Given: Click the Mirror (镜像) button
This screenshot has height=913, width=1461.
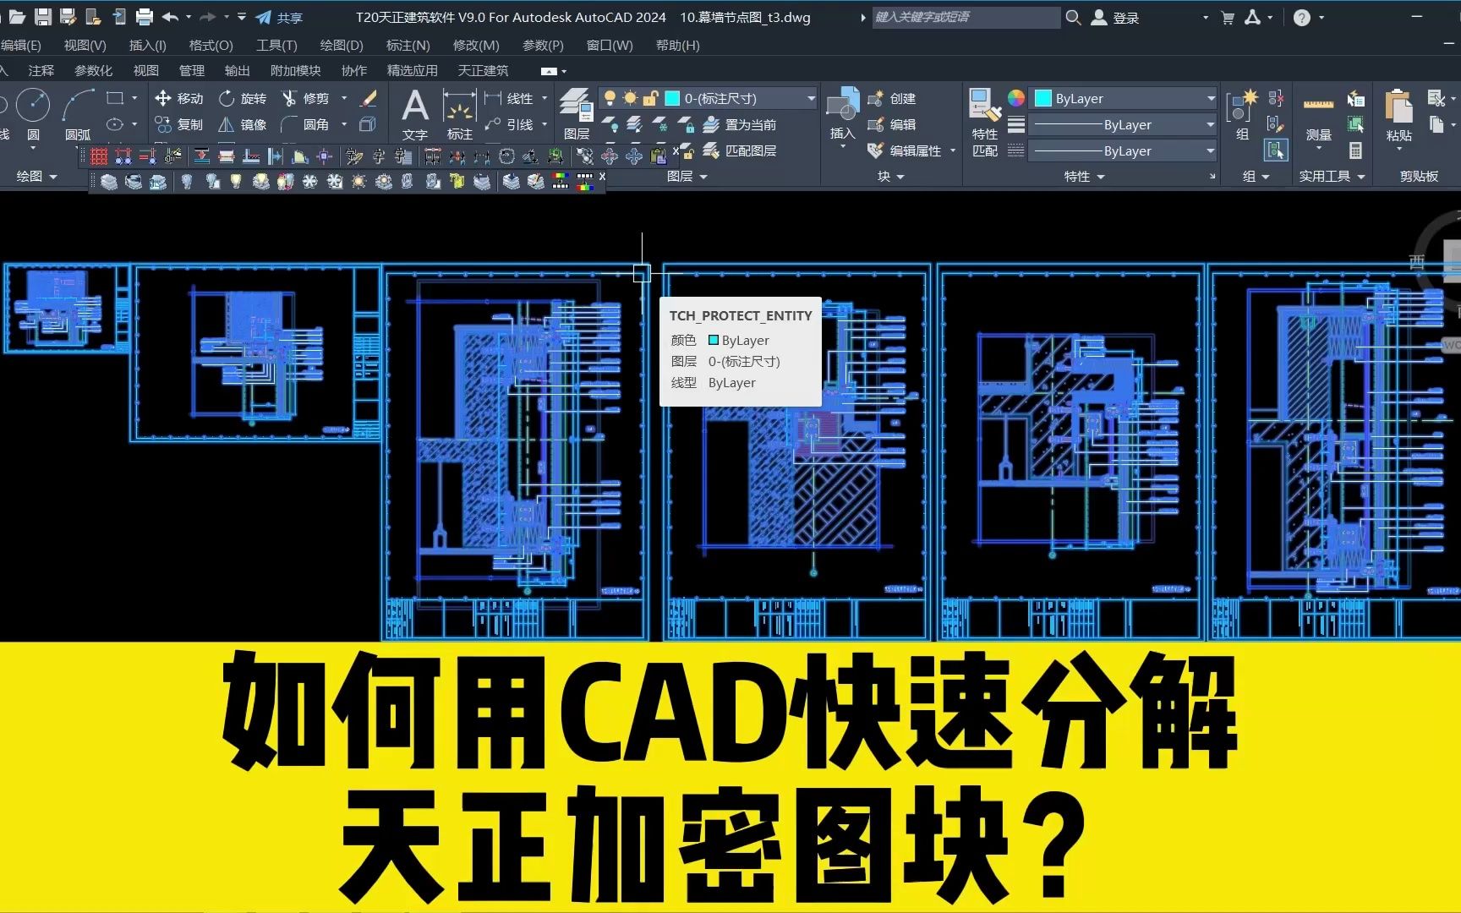Looking at the screenshot, I should click(243, 124).
